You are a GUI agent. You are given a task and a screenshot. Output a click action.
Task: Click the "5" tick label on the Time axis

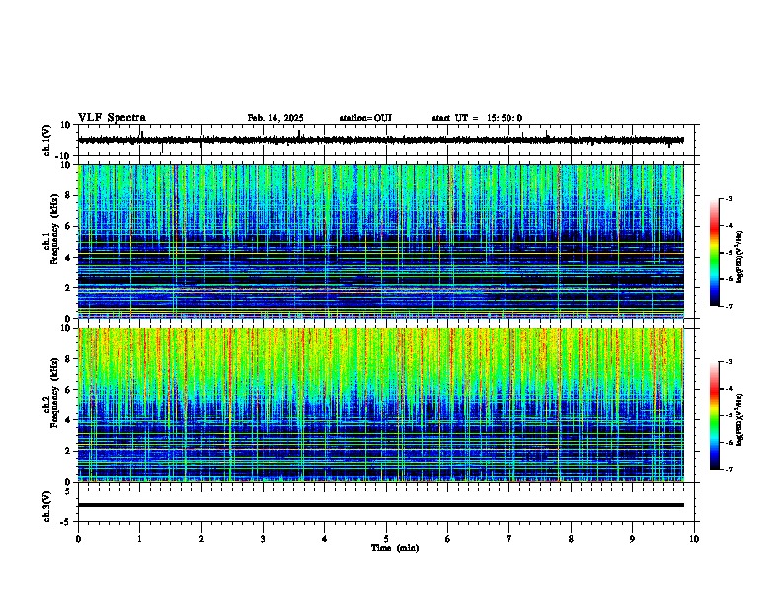pos(386,538)
